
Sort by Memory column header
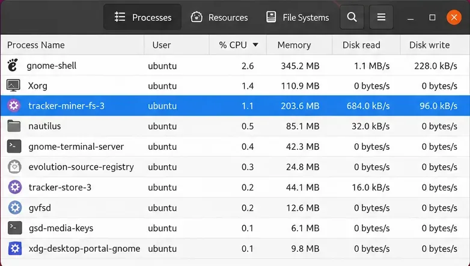pyautogui.click(x=299, y=45)
